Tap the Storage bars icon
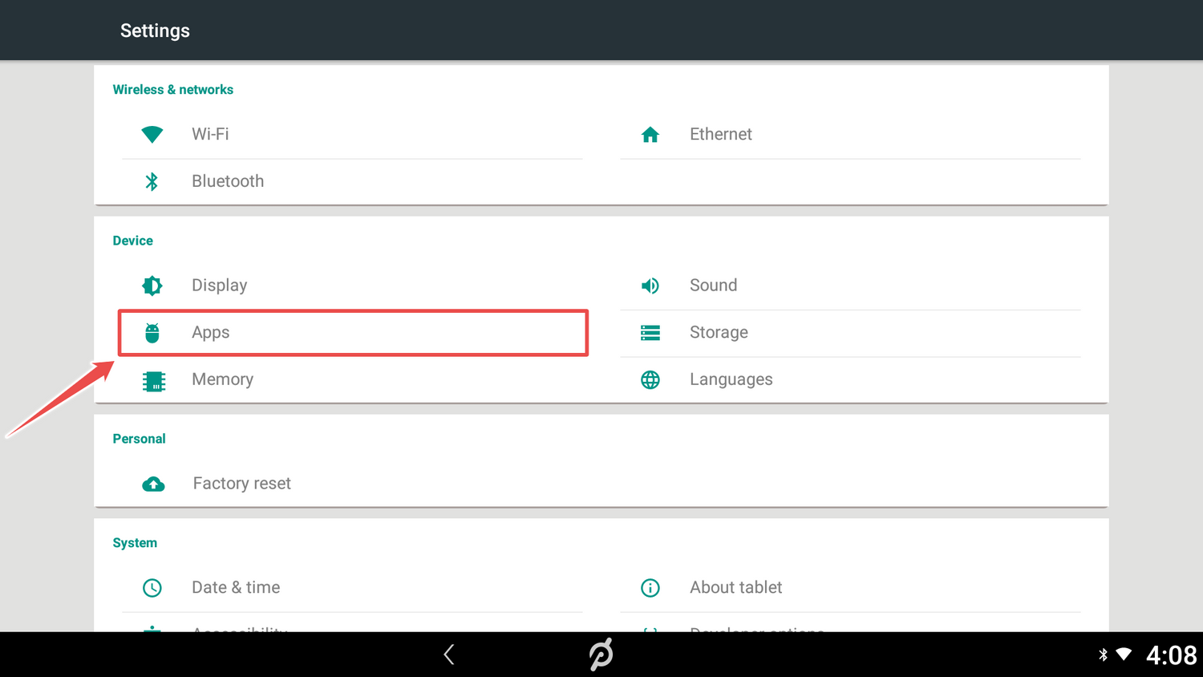This screenshot has width=1203, height=677. (x=650, y=333)
